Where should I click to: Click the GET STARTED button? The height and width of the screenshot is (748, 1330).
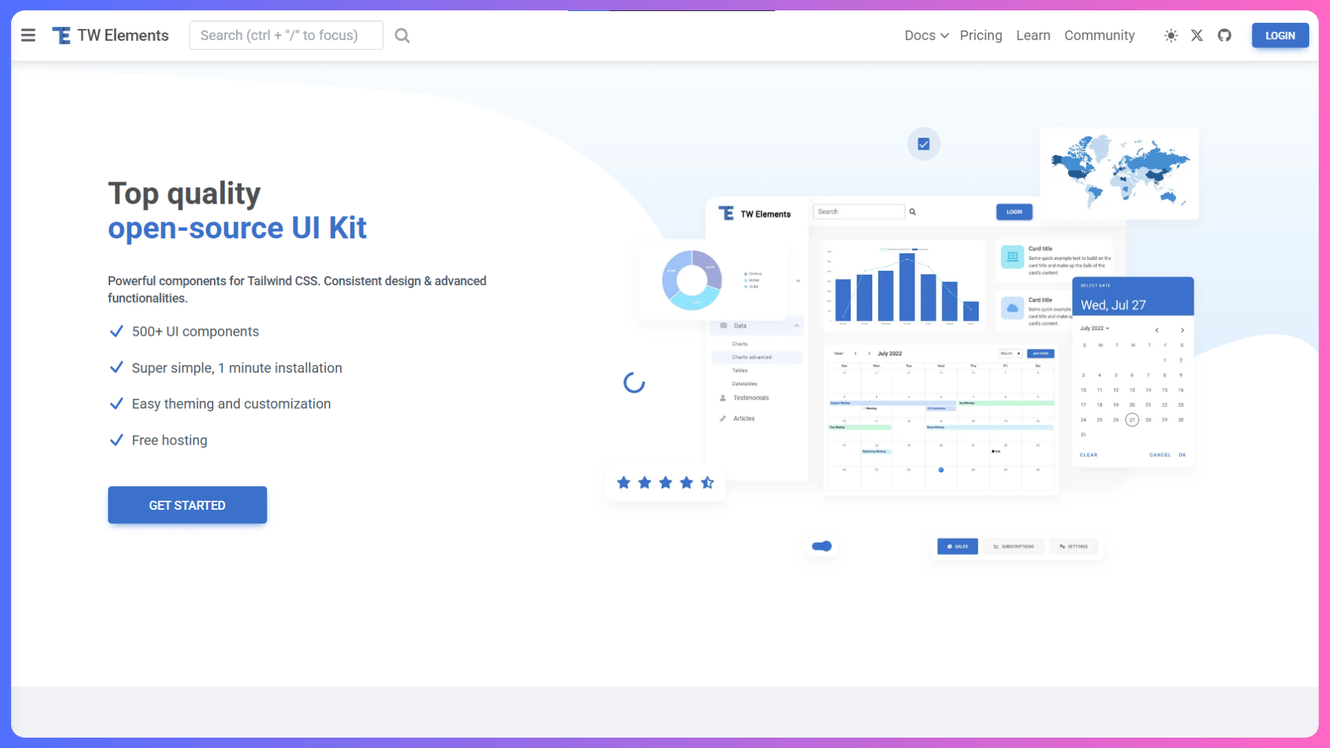tap(187, 505)
